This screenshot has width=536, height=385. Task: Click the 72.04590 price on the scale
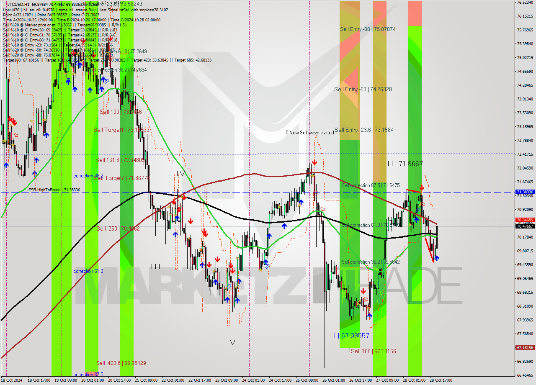tap(525, 168)
